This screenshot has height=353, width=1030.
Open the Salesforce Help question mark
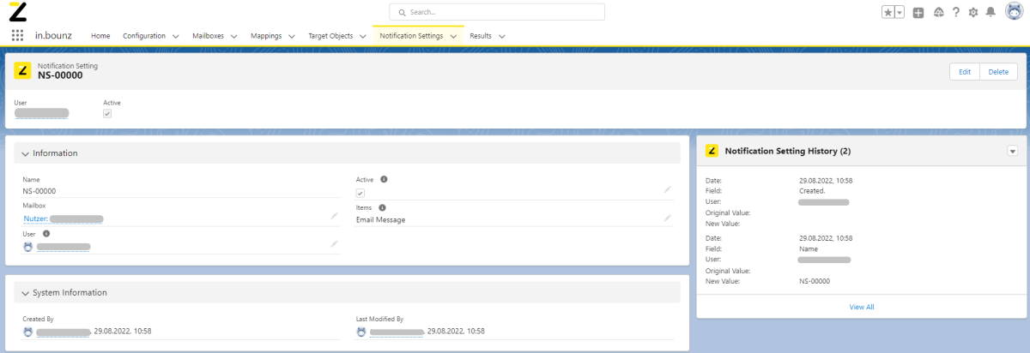tap(956, 12)
